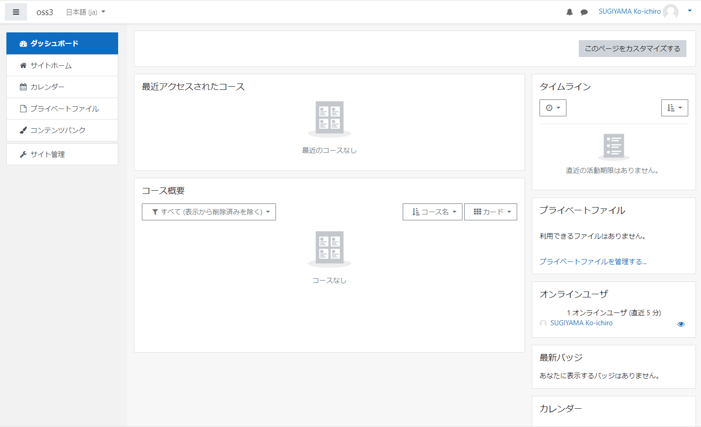The width and height of the screenshot is (701, 427).
Task: Open the messages speech bubble icon
Action: point(584,12)
